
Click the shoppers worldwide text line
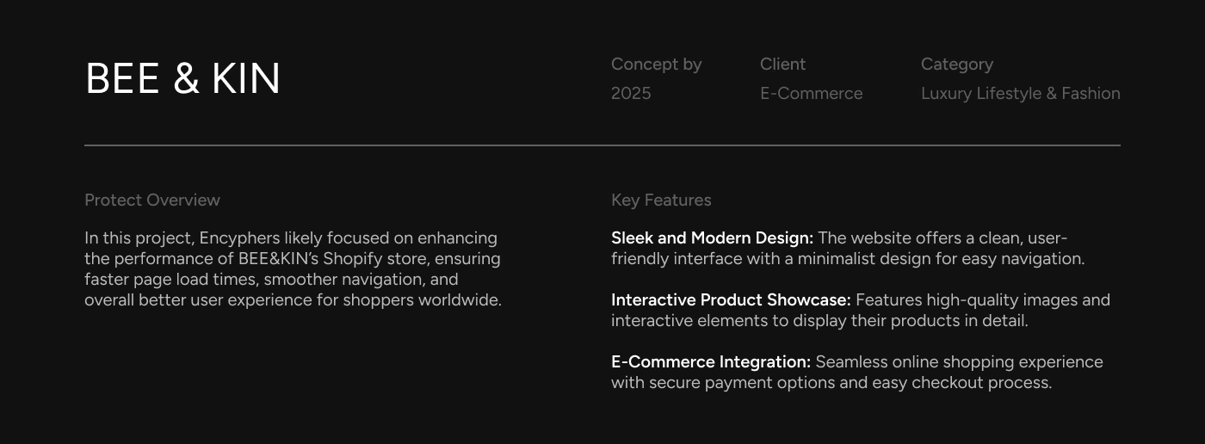point(293,299)
